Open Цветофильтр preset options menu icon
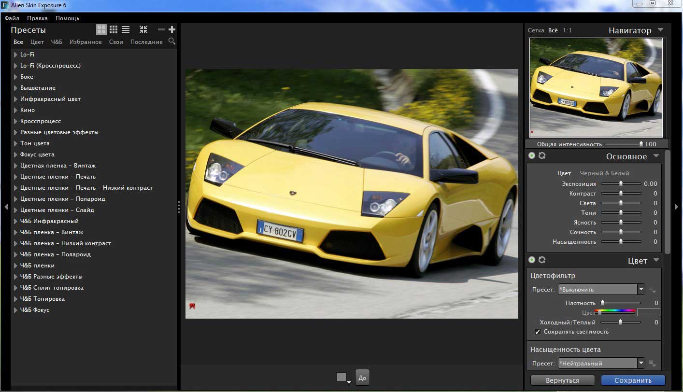The width and height of the screenshot is (683, 392). 653,290
